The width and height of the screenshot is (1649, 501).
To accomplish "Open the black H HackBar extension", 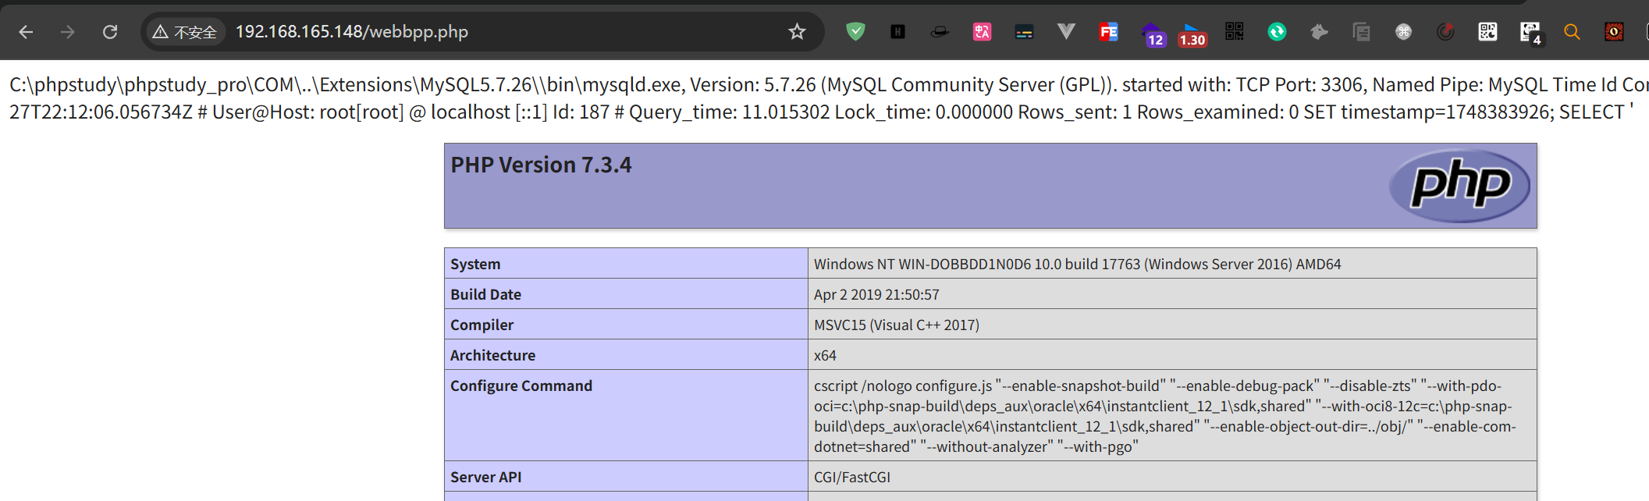I will click(897, 32).
